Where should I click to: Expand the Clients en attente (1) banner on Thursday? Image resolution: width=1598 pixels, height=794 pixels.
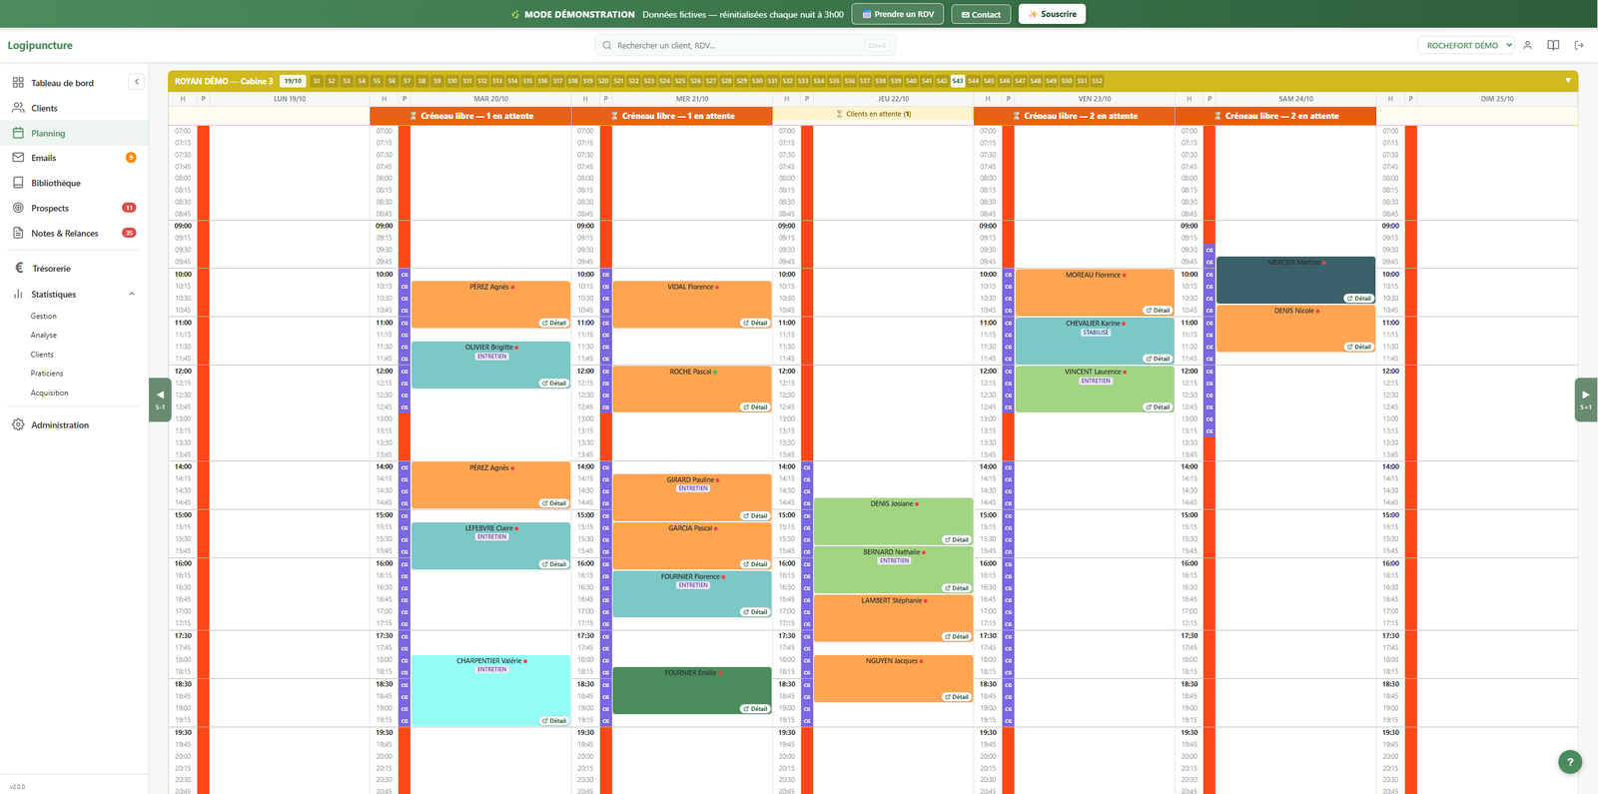point(873,114)
